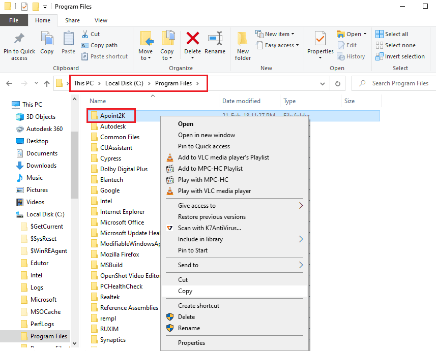Choose Add to MPC-HC Playlist
Image resolution: width=436 pixels, height=351 pixels.
pos(210,169)
